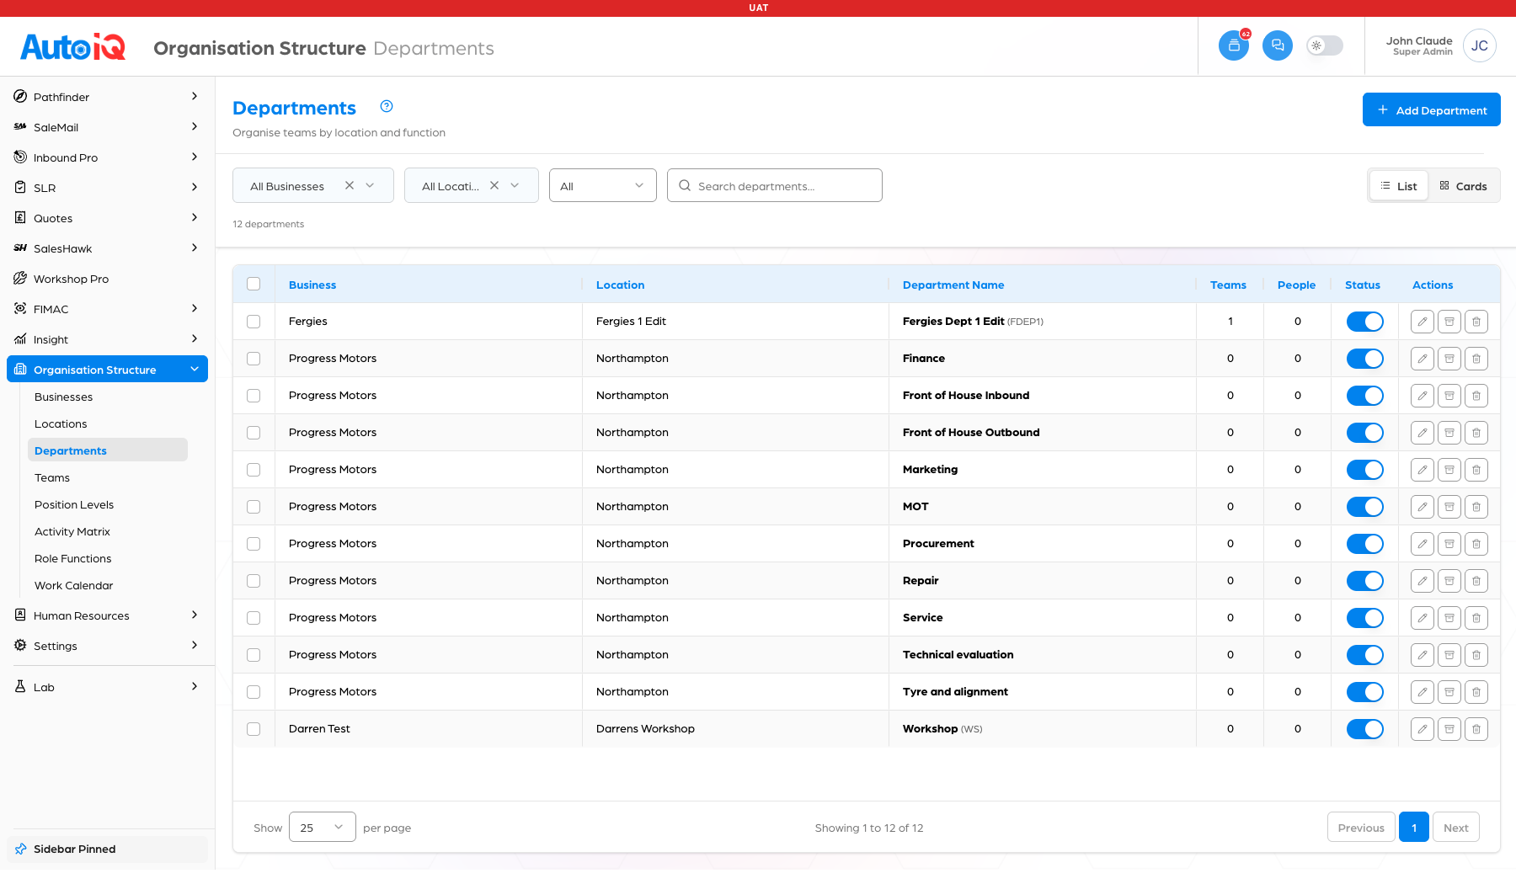Open the All Locations dropdown
The height and width of the screenshot is (884, 1516).
coord(471,185)
